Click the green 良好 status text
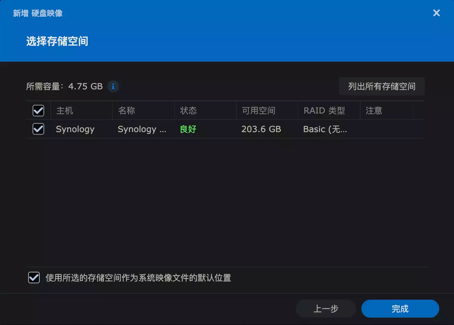Viewport: 454px width, 325px height. tap(188, 129)
